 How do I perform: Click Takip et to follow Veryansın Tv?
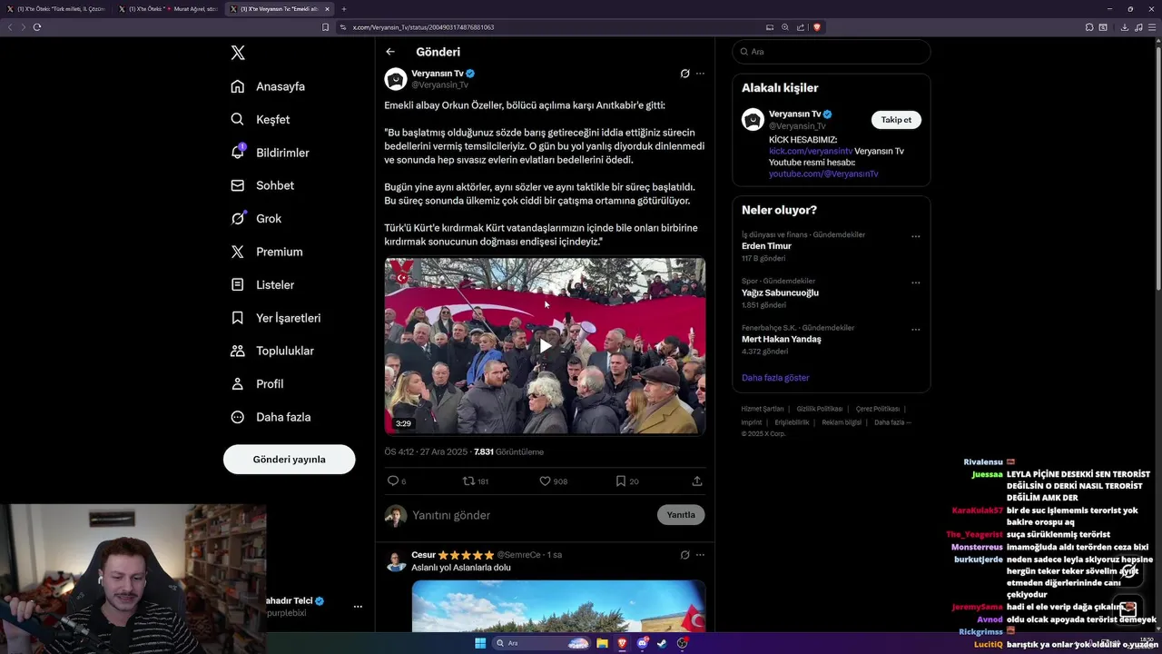pyautogui.click(x=896, y=120)
